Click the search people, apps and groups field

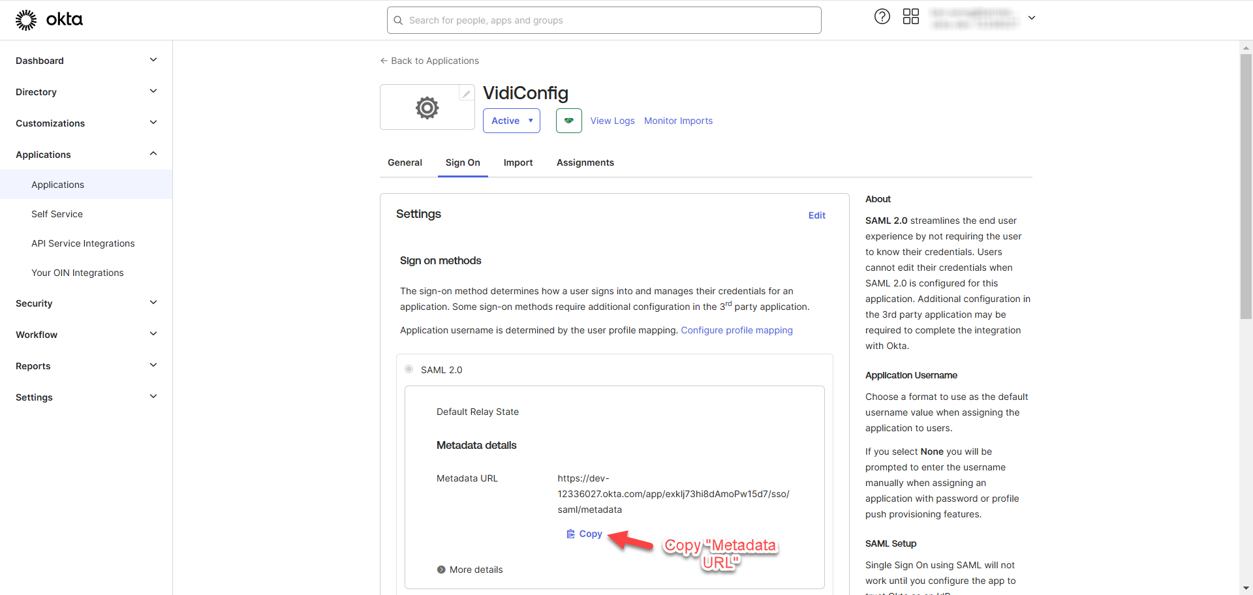(604, 20)
